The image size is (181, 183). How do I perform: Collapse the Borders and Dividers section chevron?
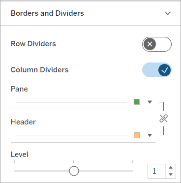tap(168, 13)
